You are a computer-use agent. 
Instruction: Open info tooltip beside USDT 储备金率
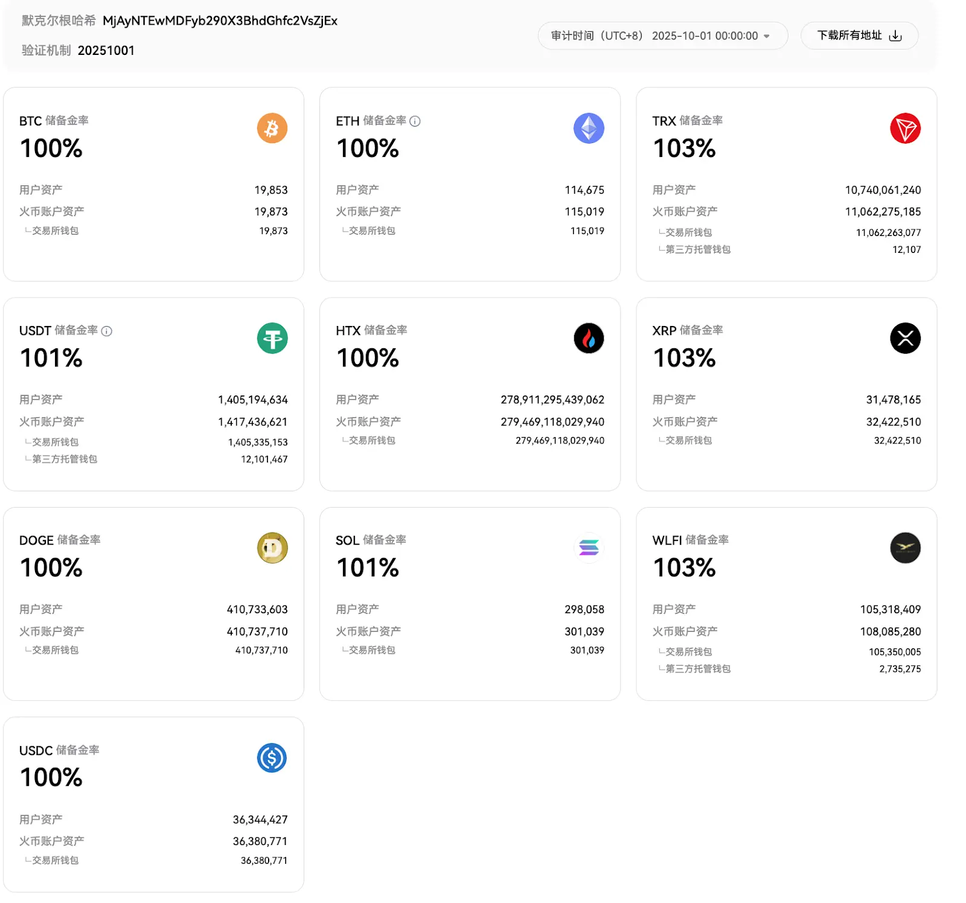[x=107, y=331]
